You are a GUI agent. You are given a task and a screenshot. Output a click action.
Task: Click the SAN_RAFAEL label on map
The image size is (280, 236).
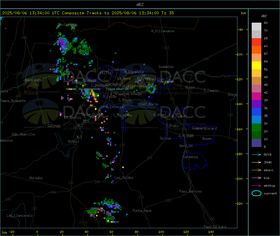[x=114, y=84]
